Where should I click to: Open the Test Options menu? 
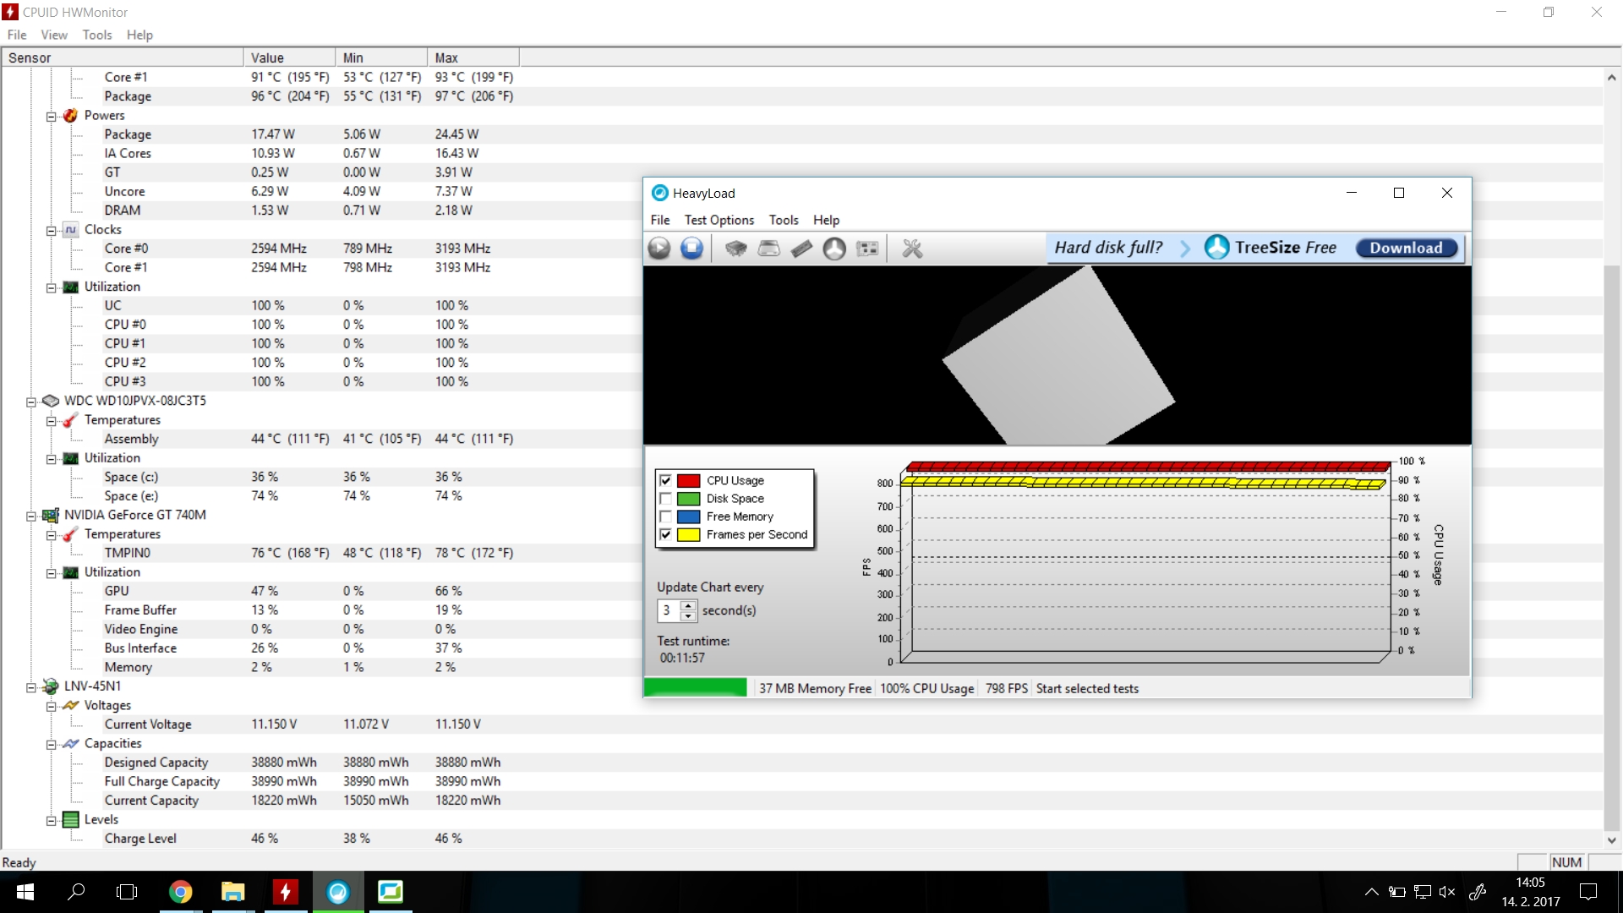(x=719, y=220)
